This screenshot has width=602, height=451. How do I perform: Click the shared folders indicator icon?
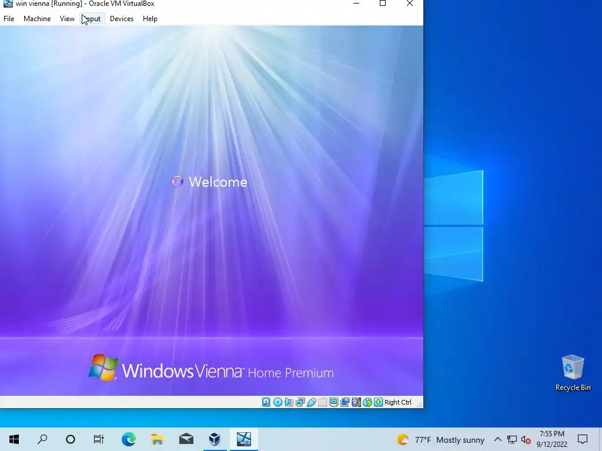coord(323,402)
